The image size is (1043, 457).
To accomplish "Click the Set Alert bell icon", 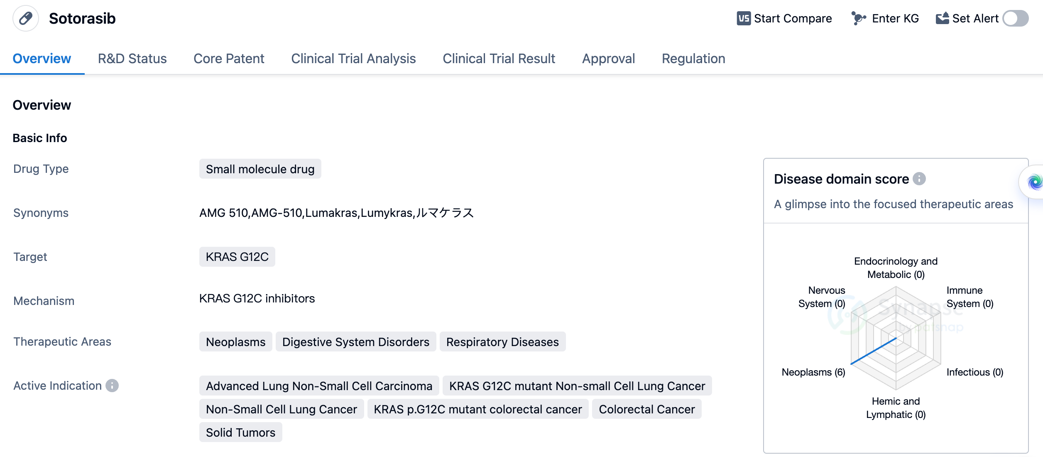I will pos(942,18).
